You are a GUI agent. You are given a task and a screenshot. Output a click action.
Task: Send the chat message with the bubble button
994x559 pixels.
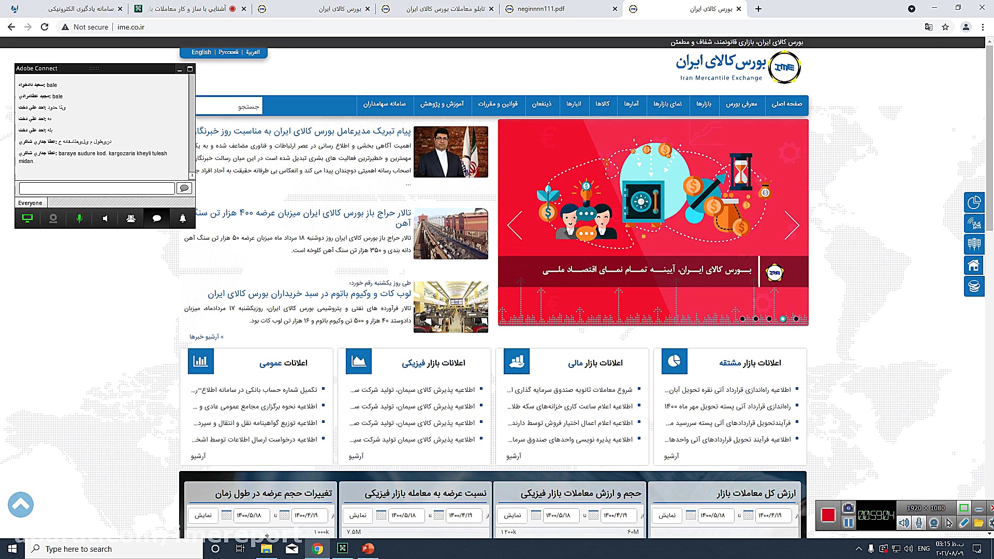coord(184,188)
